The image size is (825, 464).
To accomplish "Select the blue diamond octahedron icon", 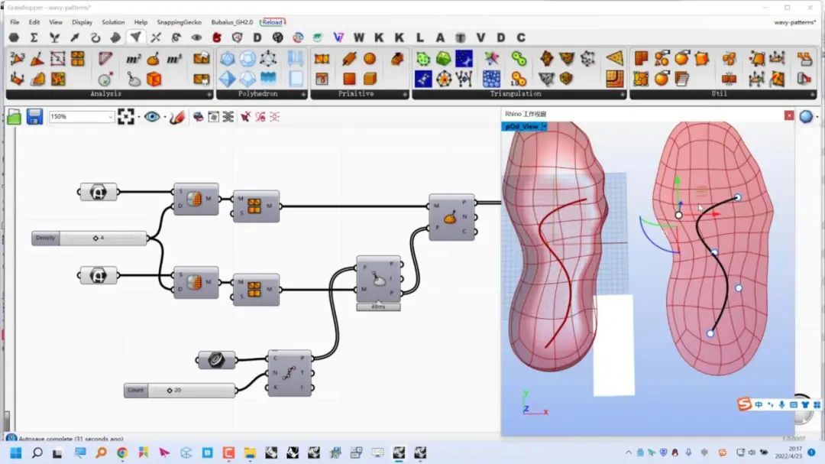I will pyautogui.click(x=228, y=79).
